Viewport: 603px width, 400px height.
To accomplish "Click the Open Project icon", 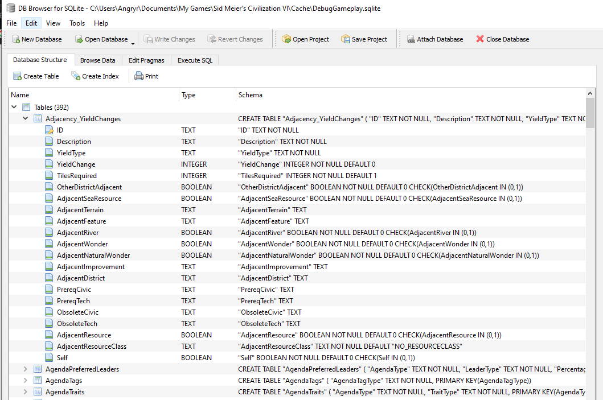I will (286, 39).
